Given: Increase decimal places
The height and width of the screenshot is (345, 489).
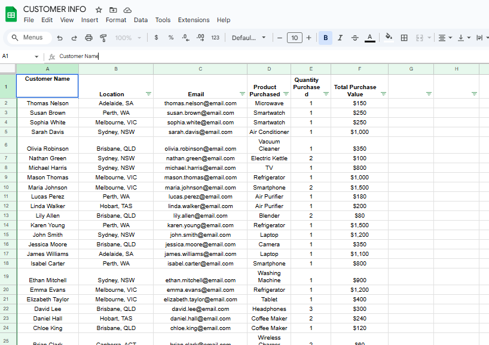Looking at the screenshot, I should 200,38.
